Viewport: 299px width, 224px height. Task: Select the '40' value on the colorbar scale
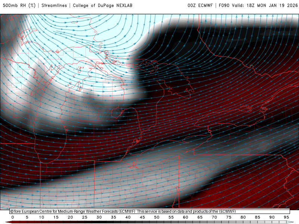coord(128,217)
